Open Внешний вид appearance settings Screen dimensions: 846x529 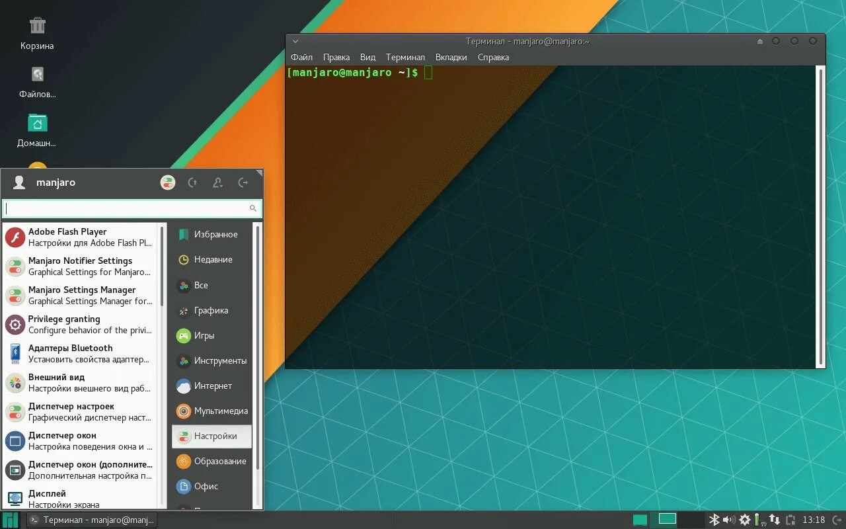coord(80,382)
